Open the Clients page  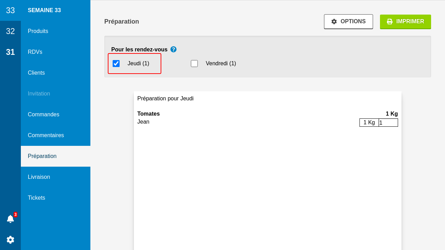(36, 73)
